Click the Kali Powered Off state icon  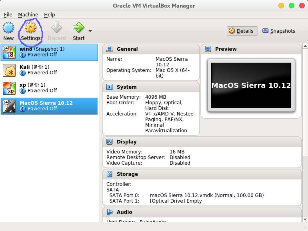coord(22,73)
